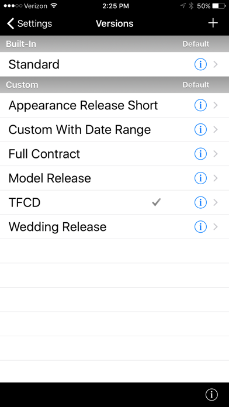
Task: Toggle the TFCD default checkmark
Action: click(157, 202)
